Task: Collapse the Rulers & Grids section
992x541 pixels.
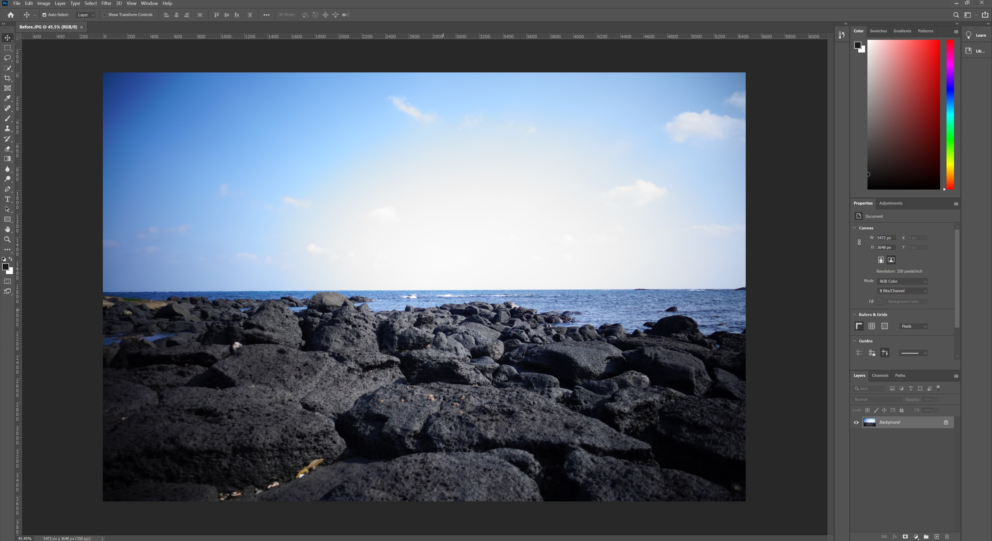Action: (x=855, y=314)
